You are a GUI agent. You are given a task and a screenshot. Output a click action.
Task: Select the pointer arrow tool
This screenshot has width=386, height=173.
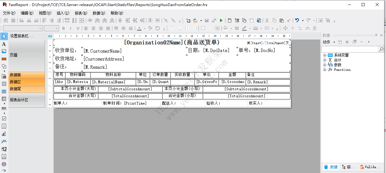point(4,36)
